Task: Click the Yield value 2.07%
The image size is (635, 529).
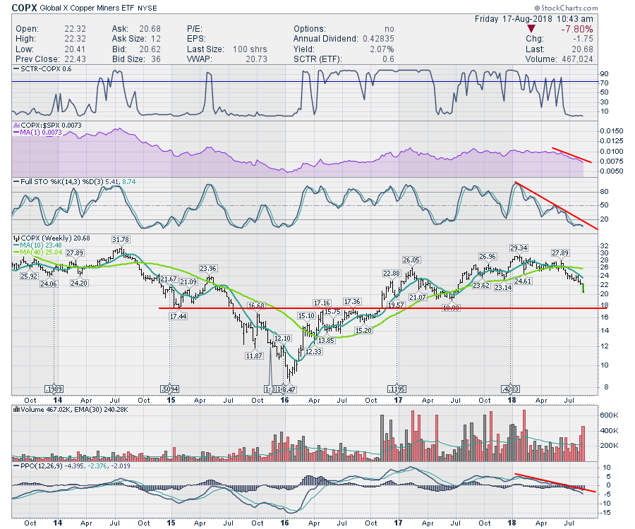Action: [382, 49]
